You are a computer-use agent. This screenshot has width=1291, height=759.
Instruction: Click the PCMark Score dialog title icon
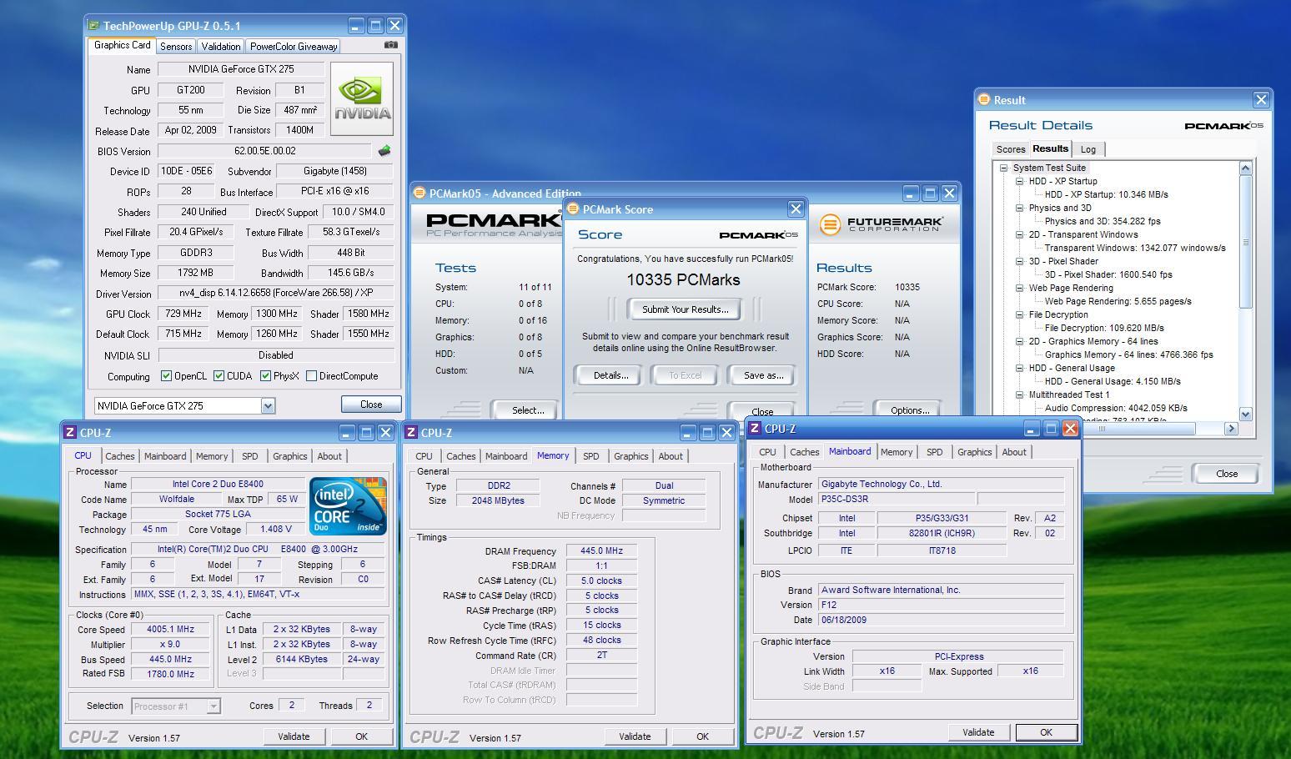pos(573,209)
